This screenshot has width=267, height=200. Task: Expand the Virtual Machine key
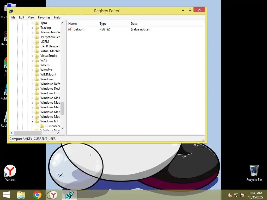point(32,51)
